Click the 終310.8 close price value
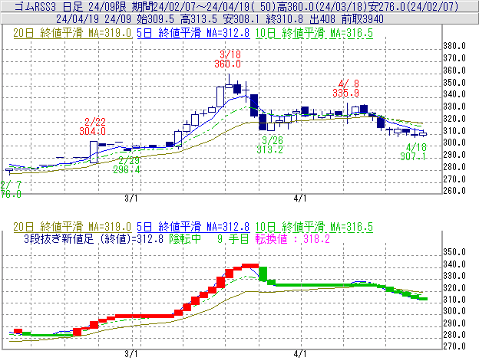479x364 pixels. 284,19
